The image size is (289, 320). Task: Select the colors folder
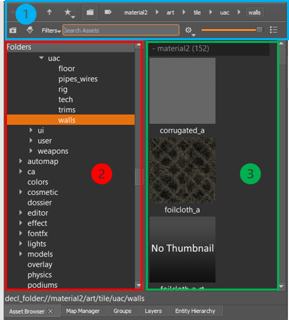38,182
